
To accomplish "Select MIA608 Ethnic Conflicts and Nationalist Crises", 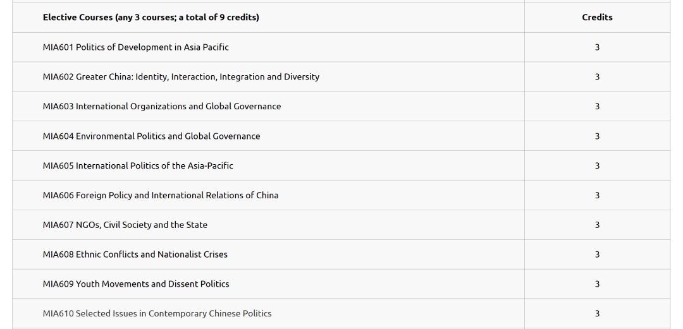I will (135, 255).
